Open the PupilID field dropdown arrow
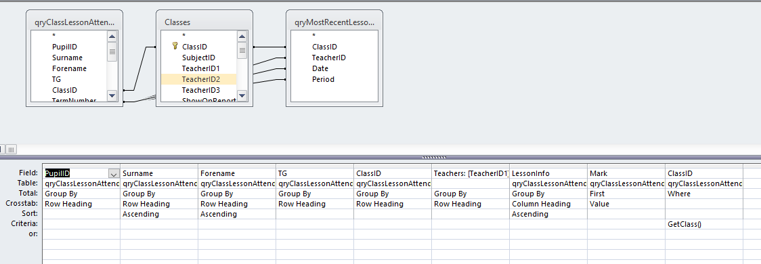Viewport: 761px width, 264px height. coord(114,173)
